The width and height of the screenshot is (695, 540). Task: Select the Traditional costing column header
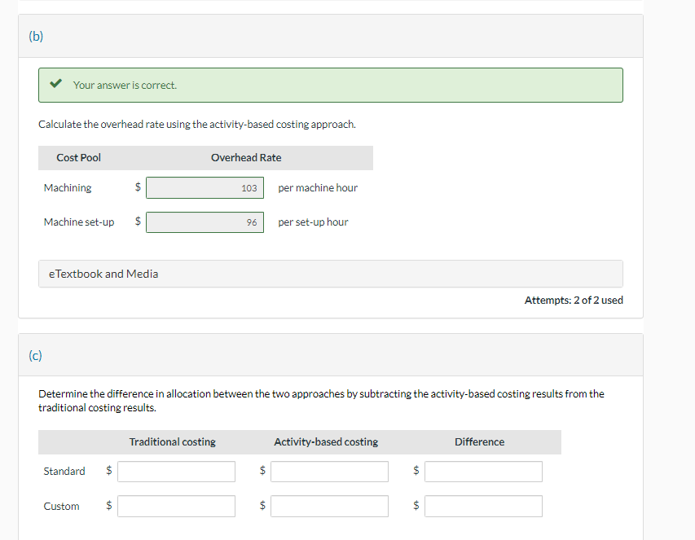pos(172,441)
